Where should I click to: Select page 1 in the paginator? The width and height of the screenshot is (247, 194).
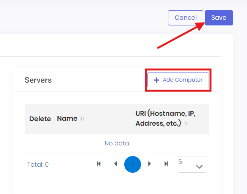click(x=132, y=164)
